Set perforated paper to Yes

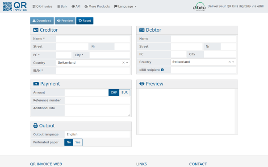point(78,143)
